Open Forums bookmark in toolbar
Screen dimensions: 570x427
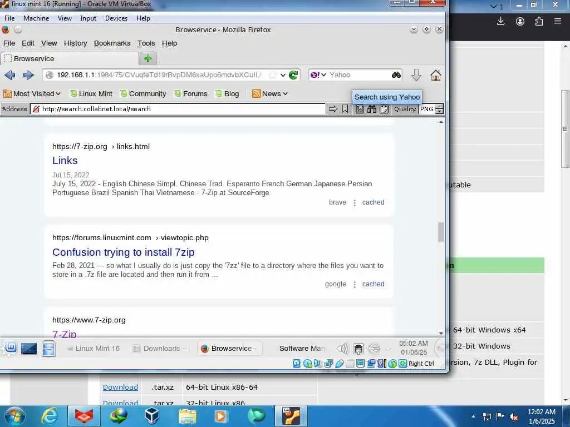pos(191,93)
